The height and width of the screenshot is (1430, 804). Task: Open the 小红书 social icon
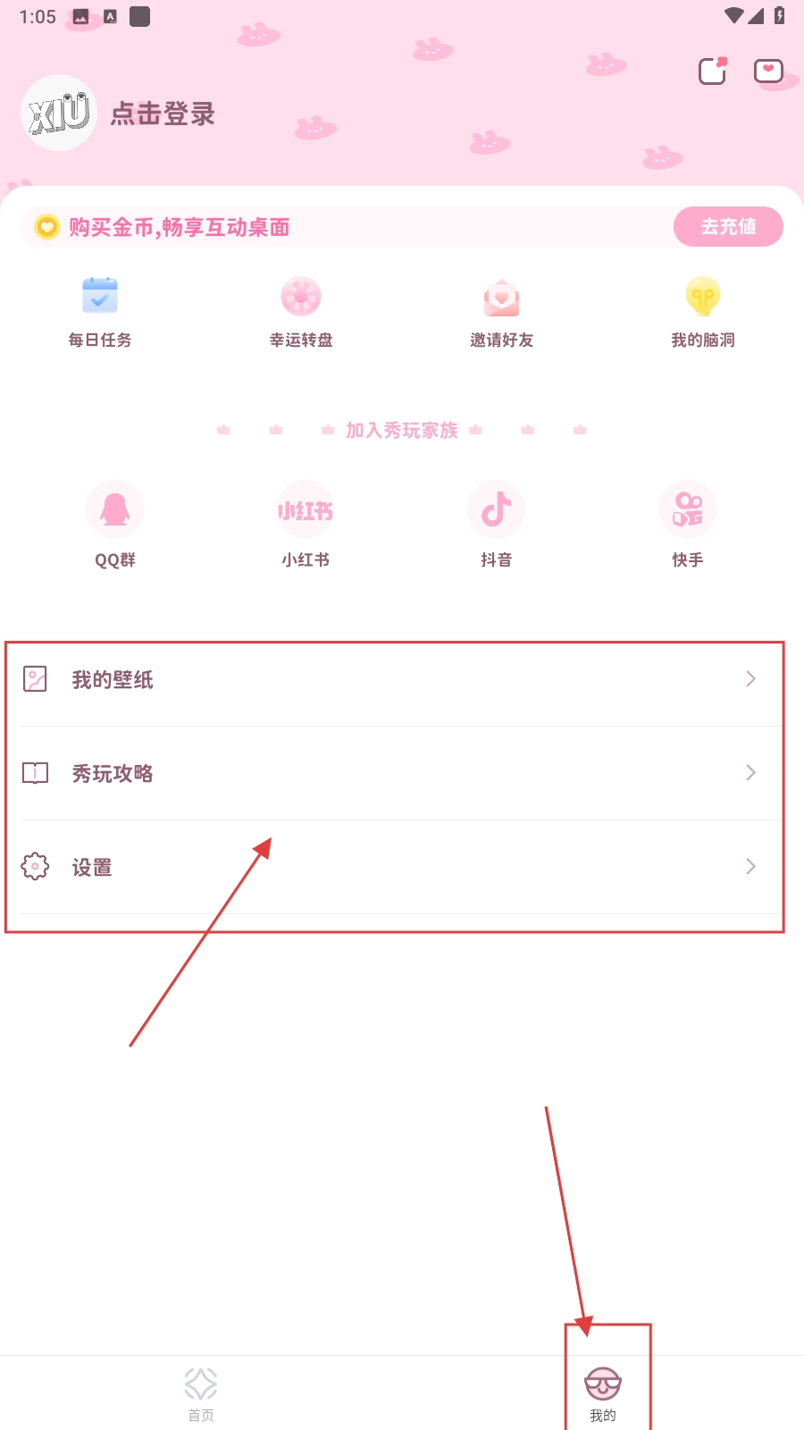pyautogui.click(x=306, y=509)
